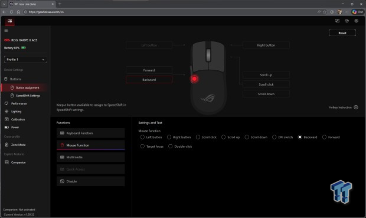Switch to the Gear Link (Beta) tab
Image resolution: width=366 pixels, height=218 pixels.
tap(31, 4)
